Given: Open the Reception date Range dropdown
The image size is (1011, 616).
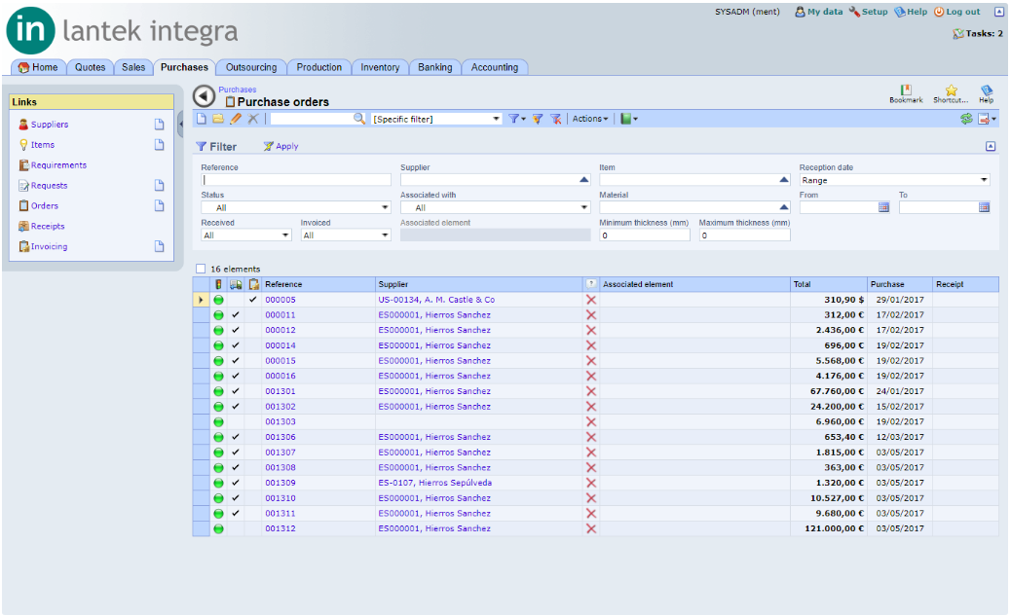Looking at the screenshot, I should point(894,180).
